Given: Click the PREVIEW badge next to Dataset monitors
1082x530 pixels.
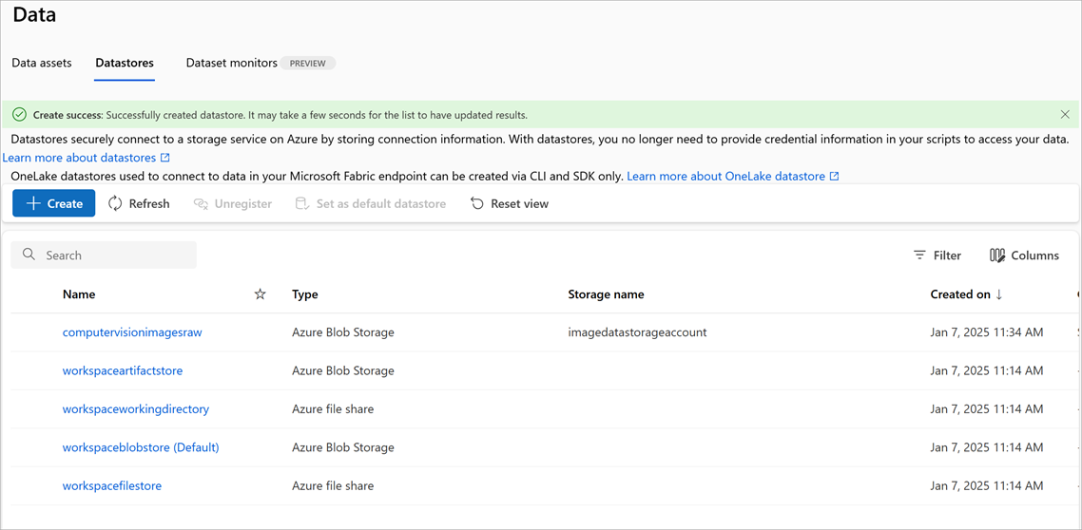Looking at the screenshot, I should 308,63.
